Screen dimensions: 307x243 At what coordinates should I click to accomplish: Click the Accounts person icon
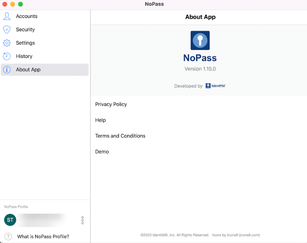coord(7,16)
